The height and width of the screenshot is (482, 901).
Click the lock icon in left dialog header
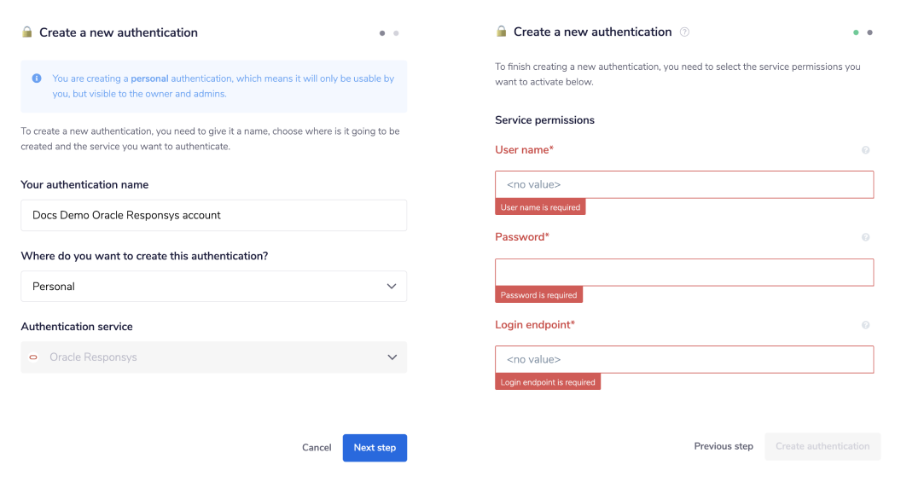coord(27,32)
